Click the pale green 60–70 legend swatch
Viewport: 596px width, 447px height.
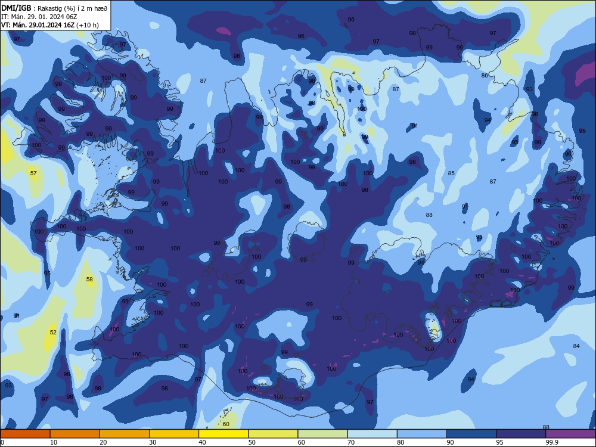[322, 434]
